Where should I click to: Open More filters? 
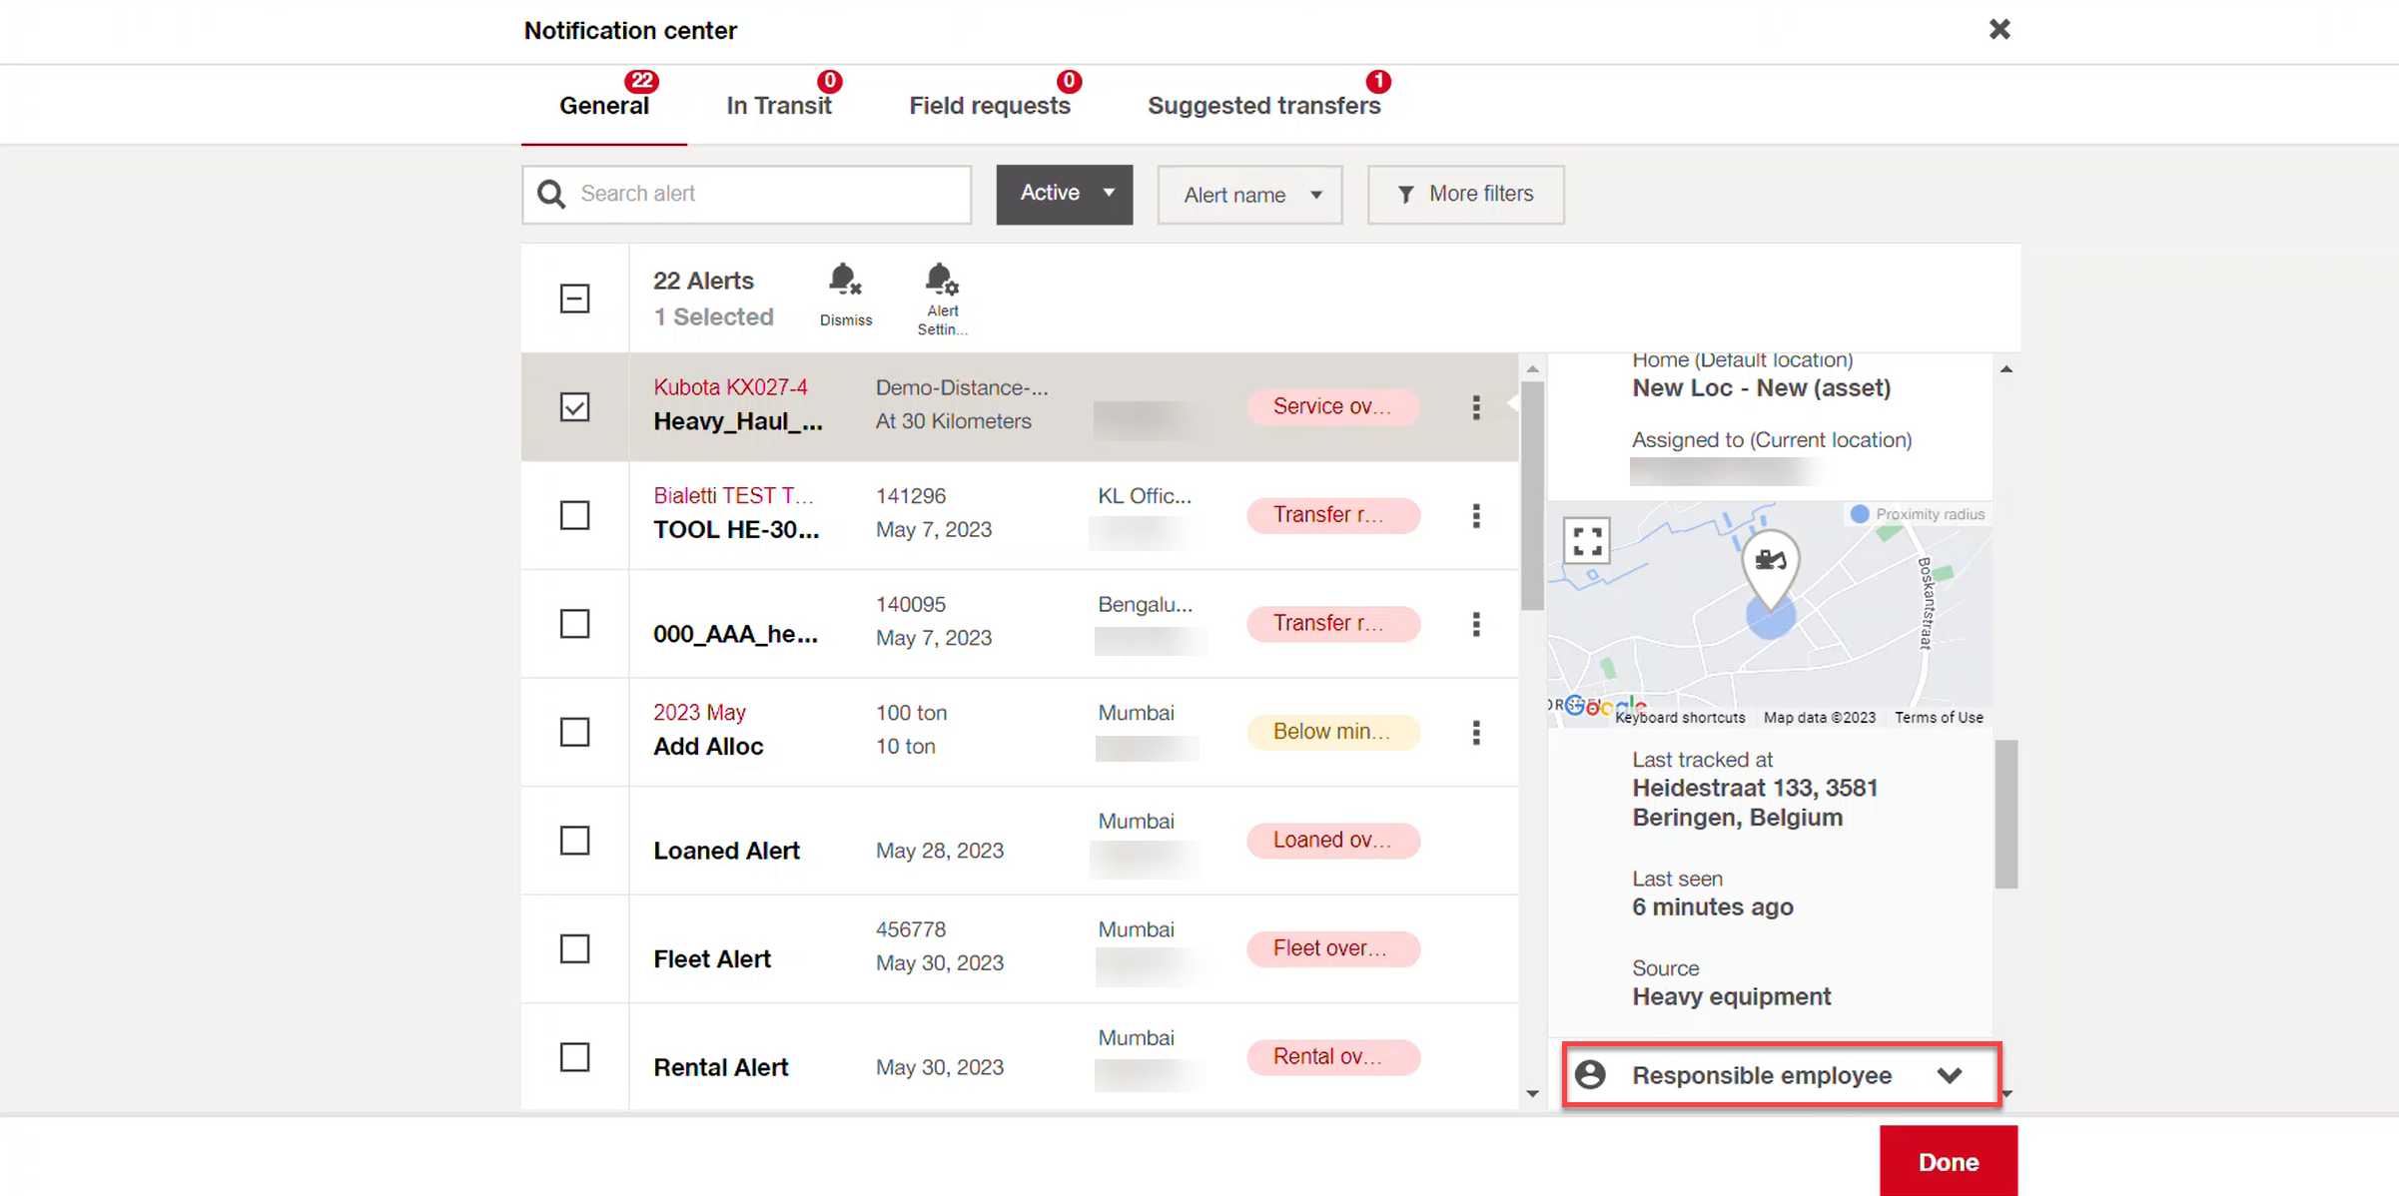[1465, 194]
